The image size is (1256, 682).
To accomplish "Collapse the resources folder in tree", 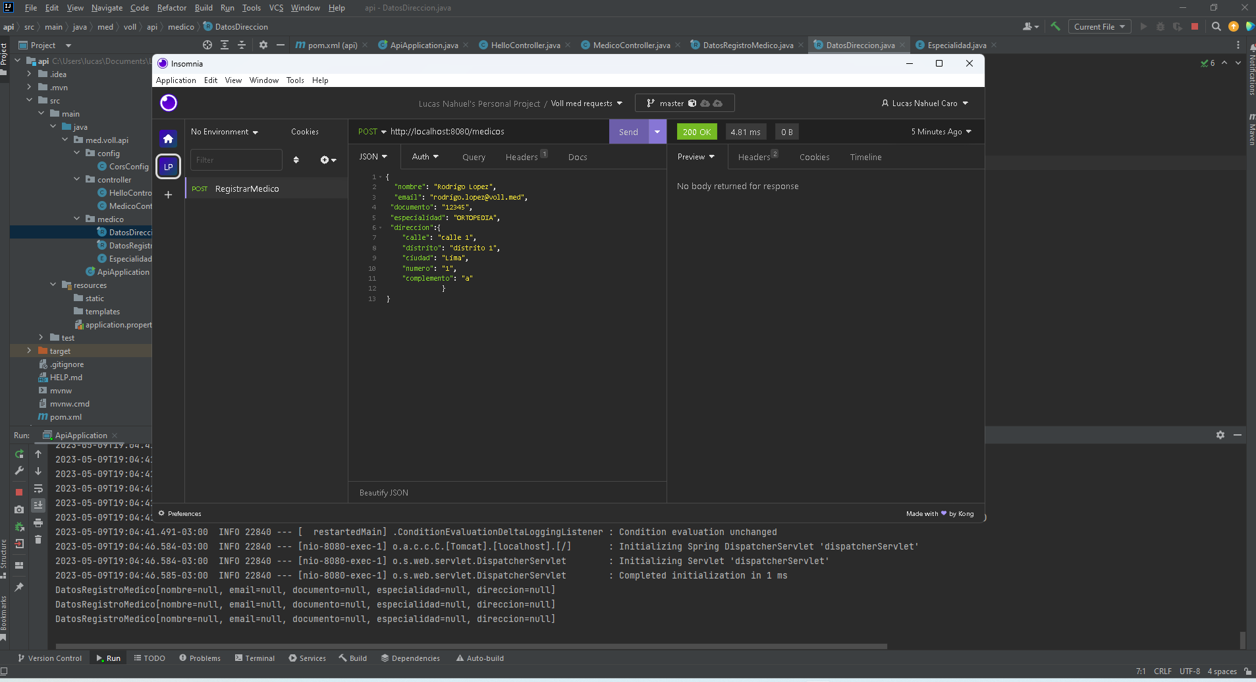I will [x=53, y=285].
